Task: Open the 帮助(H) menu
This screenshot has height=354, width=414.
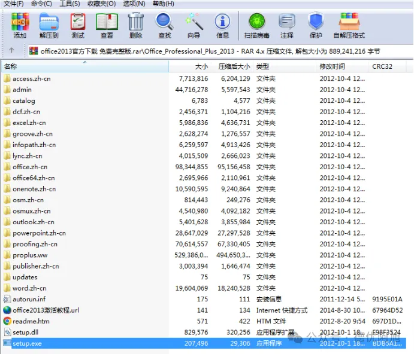Action: tap(163, 4)
